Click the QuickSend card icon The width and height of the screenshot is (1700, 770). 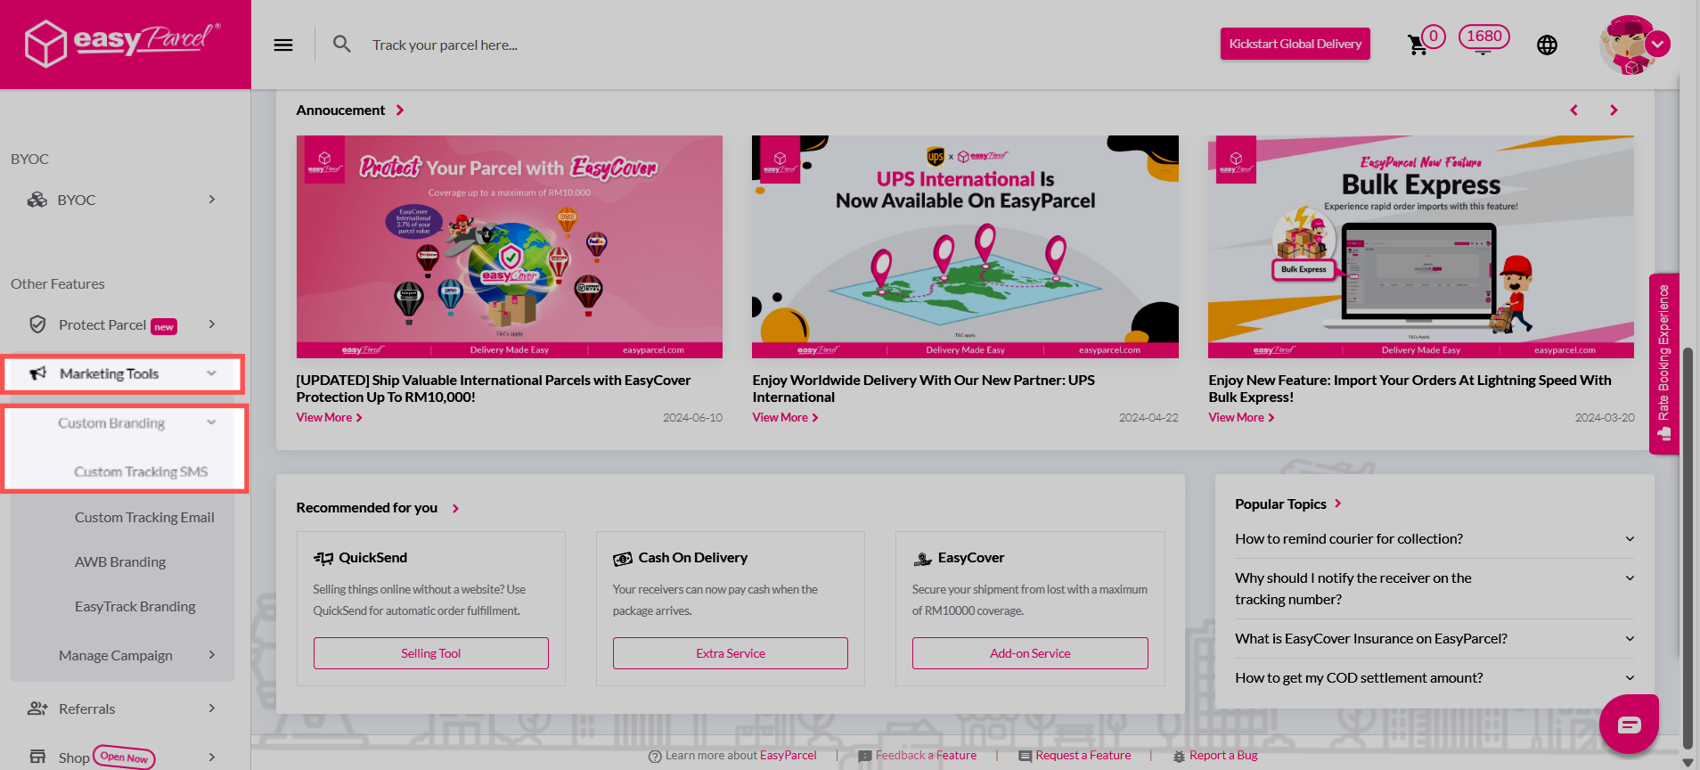pos(323,558)
